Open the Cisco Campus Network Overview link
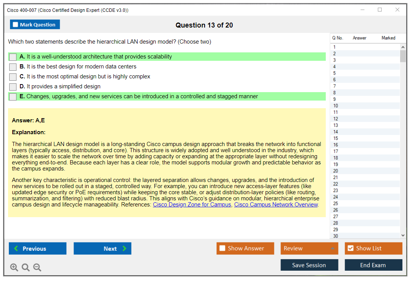Screen dimensions: 412x281 tap(276, 205)
